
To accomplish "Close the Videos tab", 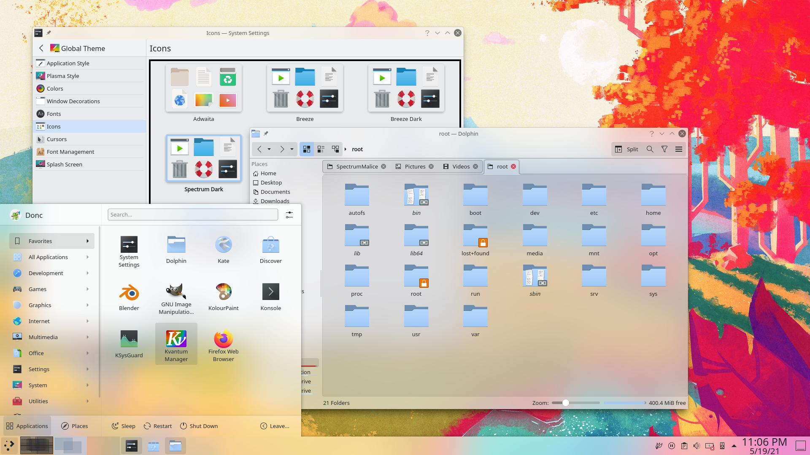I will pos(475,166).
